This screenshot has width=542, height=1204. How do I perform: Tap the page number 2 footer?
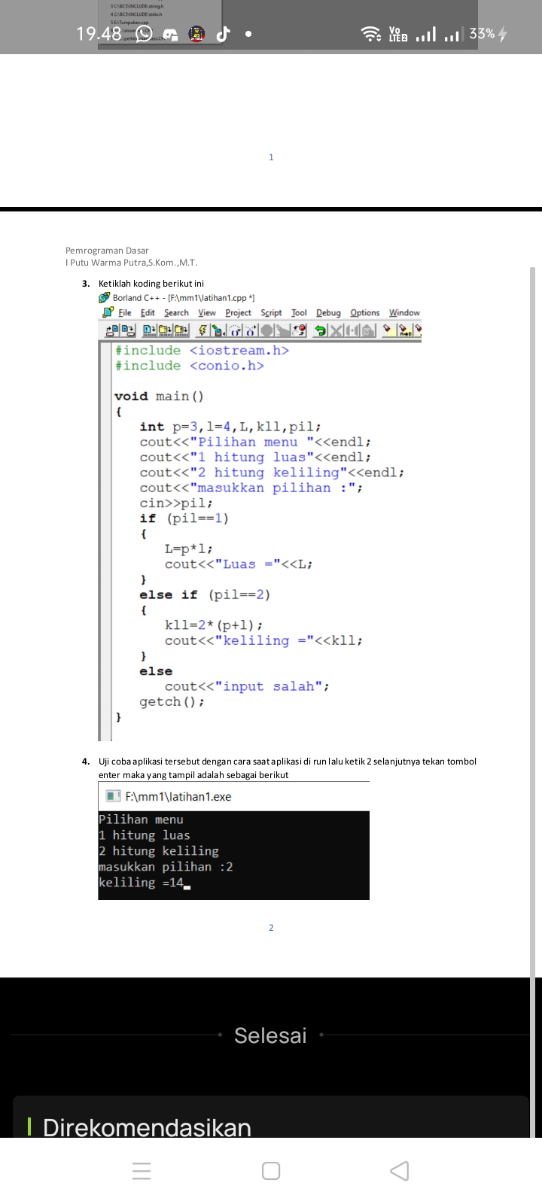tap(271, 928)
